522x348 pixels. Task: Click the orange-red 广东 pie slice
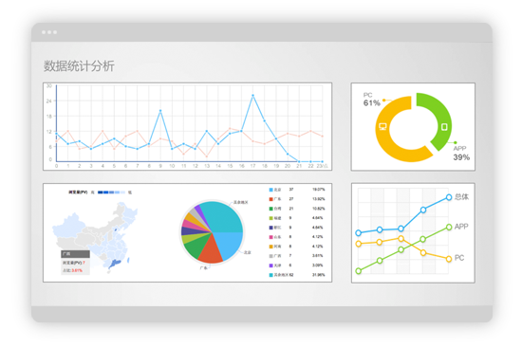click(211, 250)
